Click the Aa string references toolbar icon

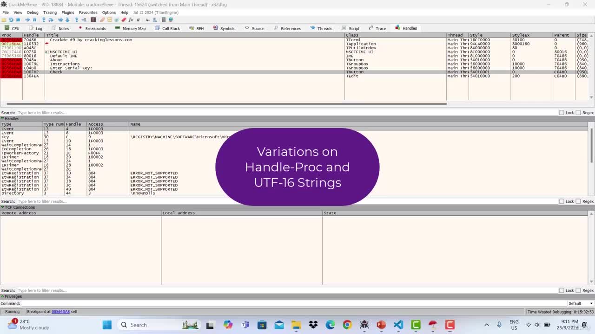coord(147,20)
